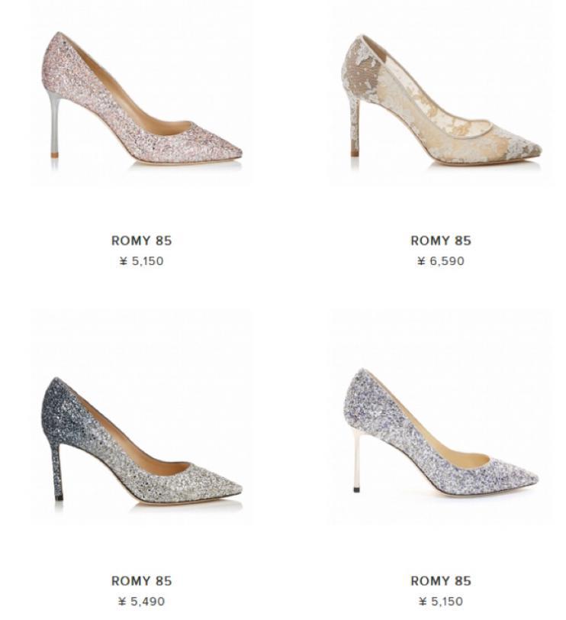Click ROMY 85 title below the lilac glitter pump

[x=441, y=581]
